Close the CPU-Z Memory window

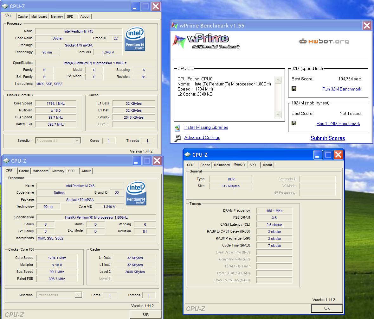338,155
